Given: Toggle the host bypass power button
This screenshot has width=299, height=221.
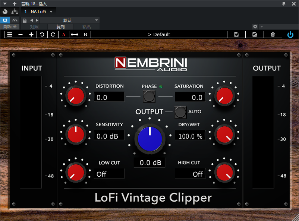Looking at the screenshot, I should (x=5, y=20).
